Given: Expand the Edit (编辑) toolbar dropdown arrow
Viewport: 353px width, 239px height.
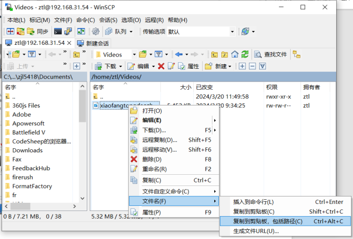Looking at the screenshot, I should pyautogui.click(x=154, y=66).
